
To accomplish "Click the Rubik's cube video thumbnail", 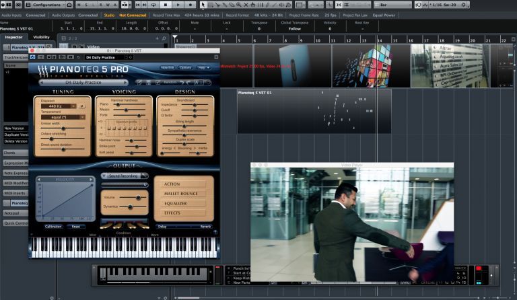I will click(x=371, y=66).
